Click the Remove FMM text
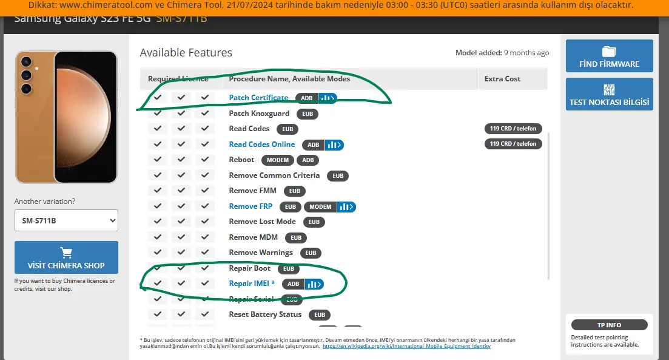The image size is (669, 360). pyautogui.click(x=252, y=191)
